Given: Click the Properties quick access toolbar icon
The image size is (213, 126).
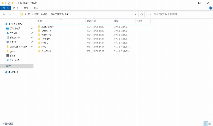Looking at the screenshot, I should click(9, 3).
